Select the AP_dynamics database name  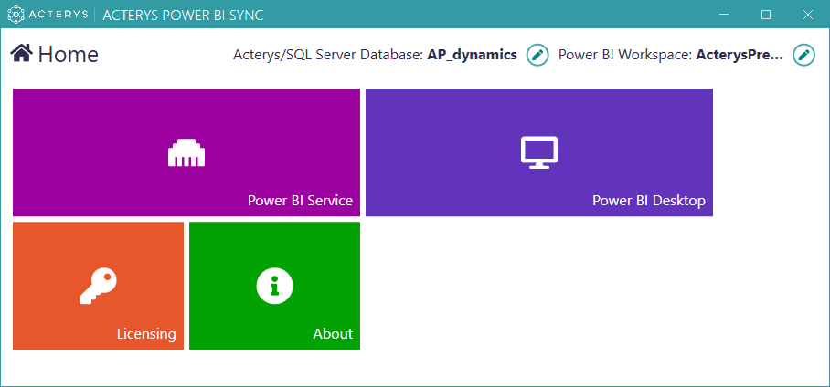click(473, 55)
